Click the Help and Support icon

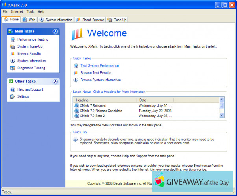click(13, 89)
